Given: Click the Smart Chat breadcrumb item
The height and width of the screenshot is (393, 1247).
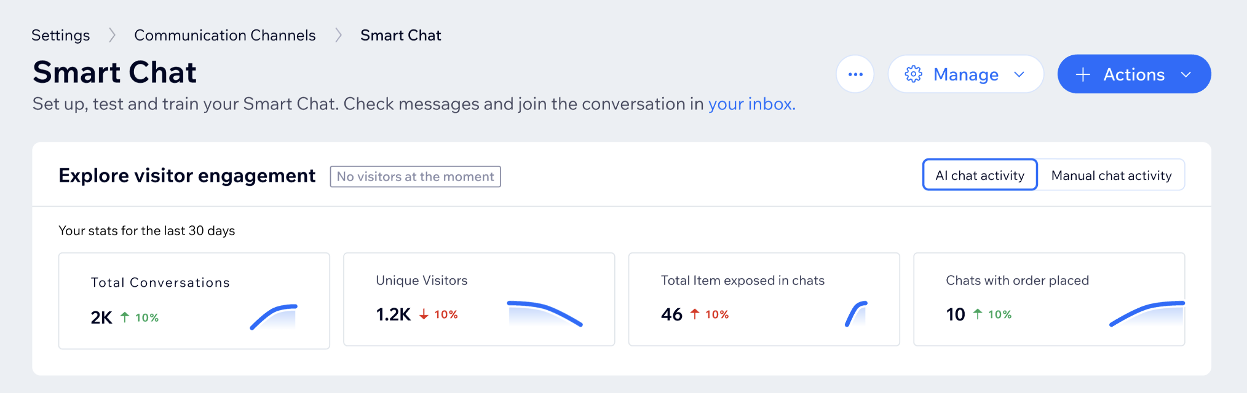Looking at the screenshot, I should pos(401,35).
